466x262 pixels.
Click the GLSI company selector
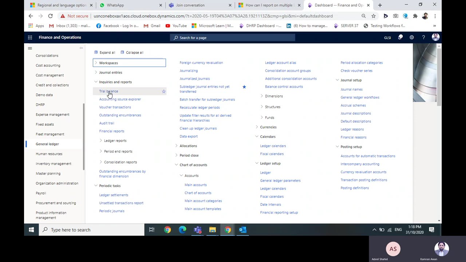click(387, 37)
